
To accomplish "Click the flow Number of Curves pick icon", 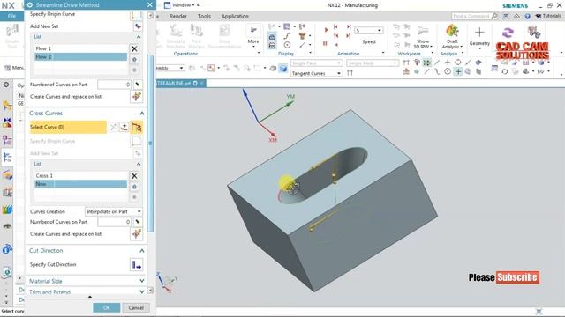I will click(x=138, y=85).
